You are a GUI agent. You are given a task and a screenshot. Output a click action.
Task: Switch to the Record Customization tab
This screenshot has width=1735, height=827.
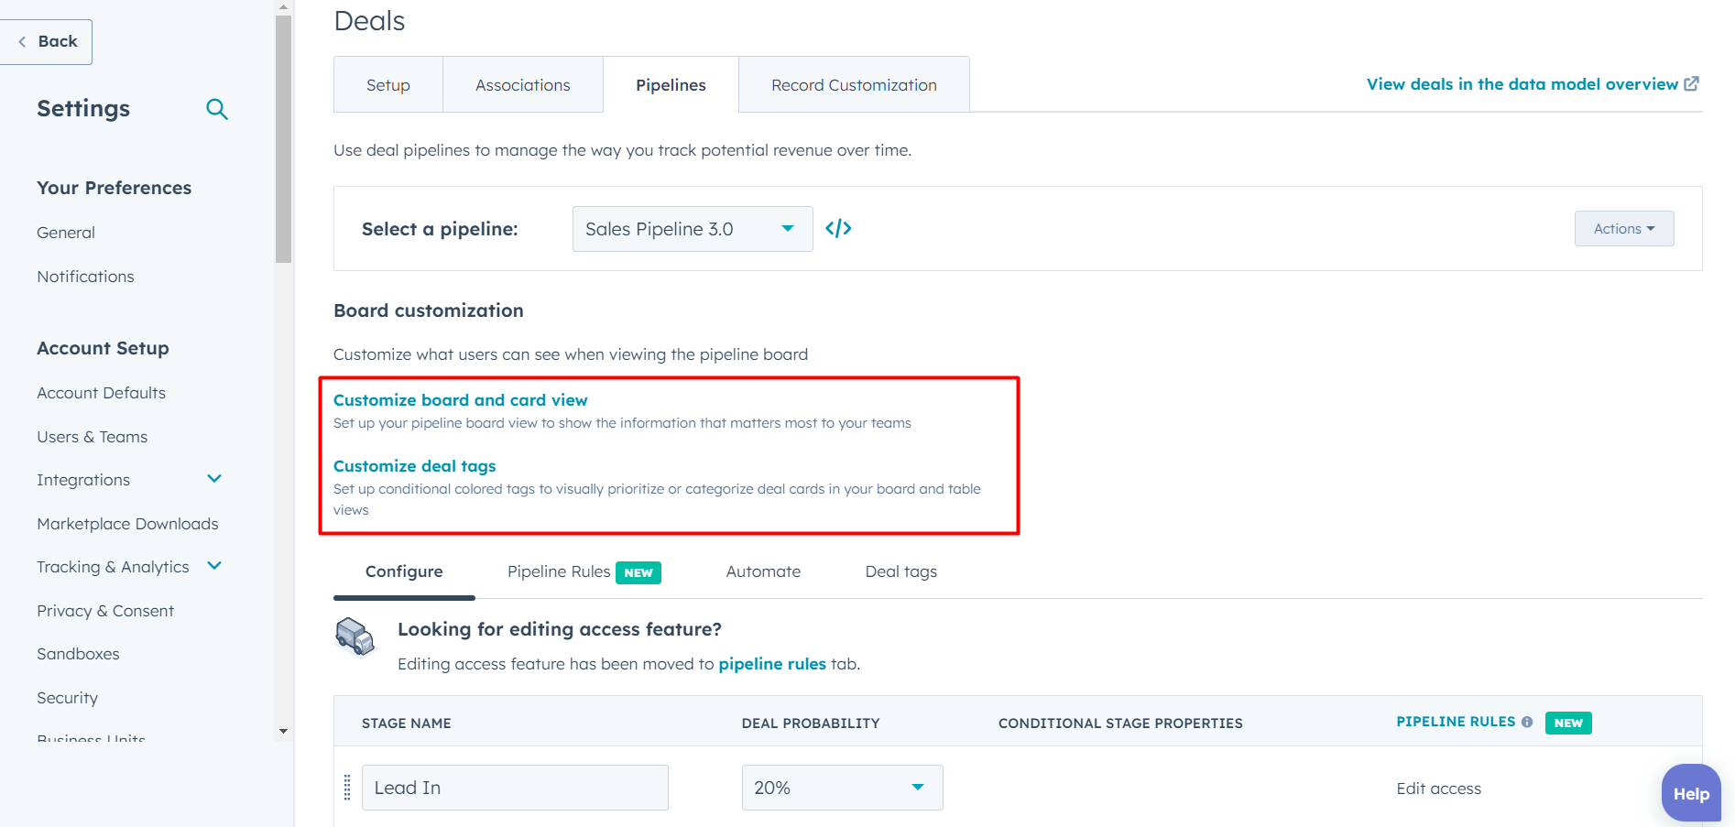tap(854, 84)
